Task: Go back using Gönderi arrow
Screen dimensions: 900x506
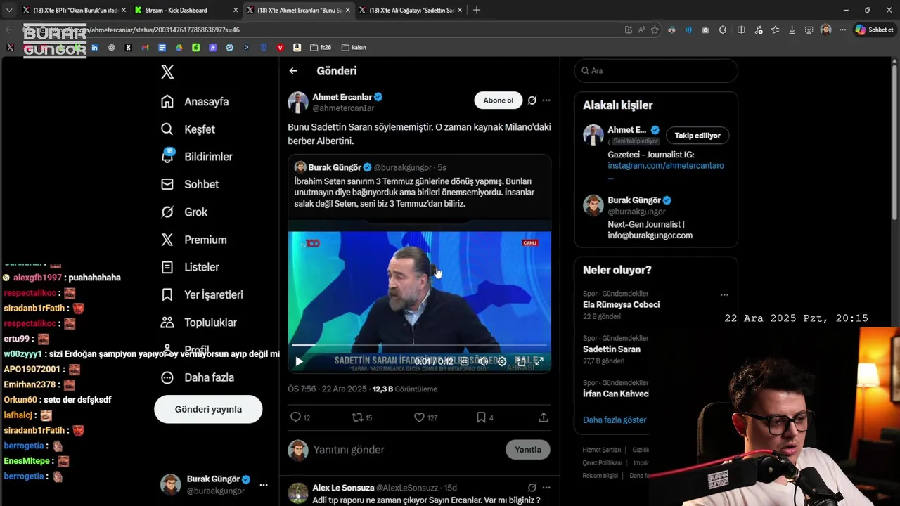Action: point(293,71)
